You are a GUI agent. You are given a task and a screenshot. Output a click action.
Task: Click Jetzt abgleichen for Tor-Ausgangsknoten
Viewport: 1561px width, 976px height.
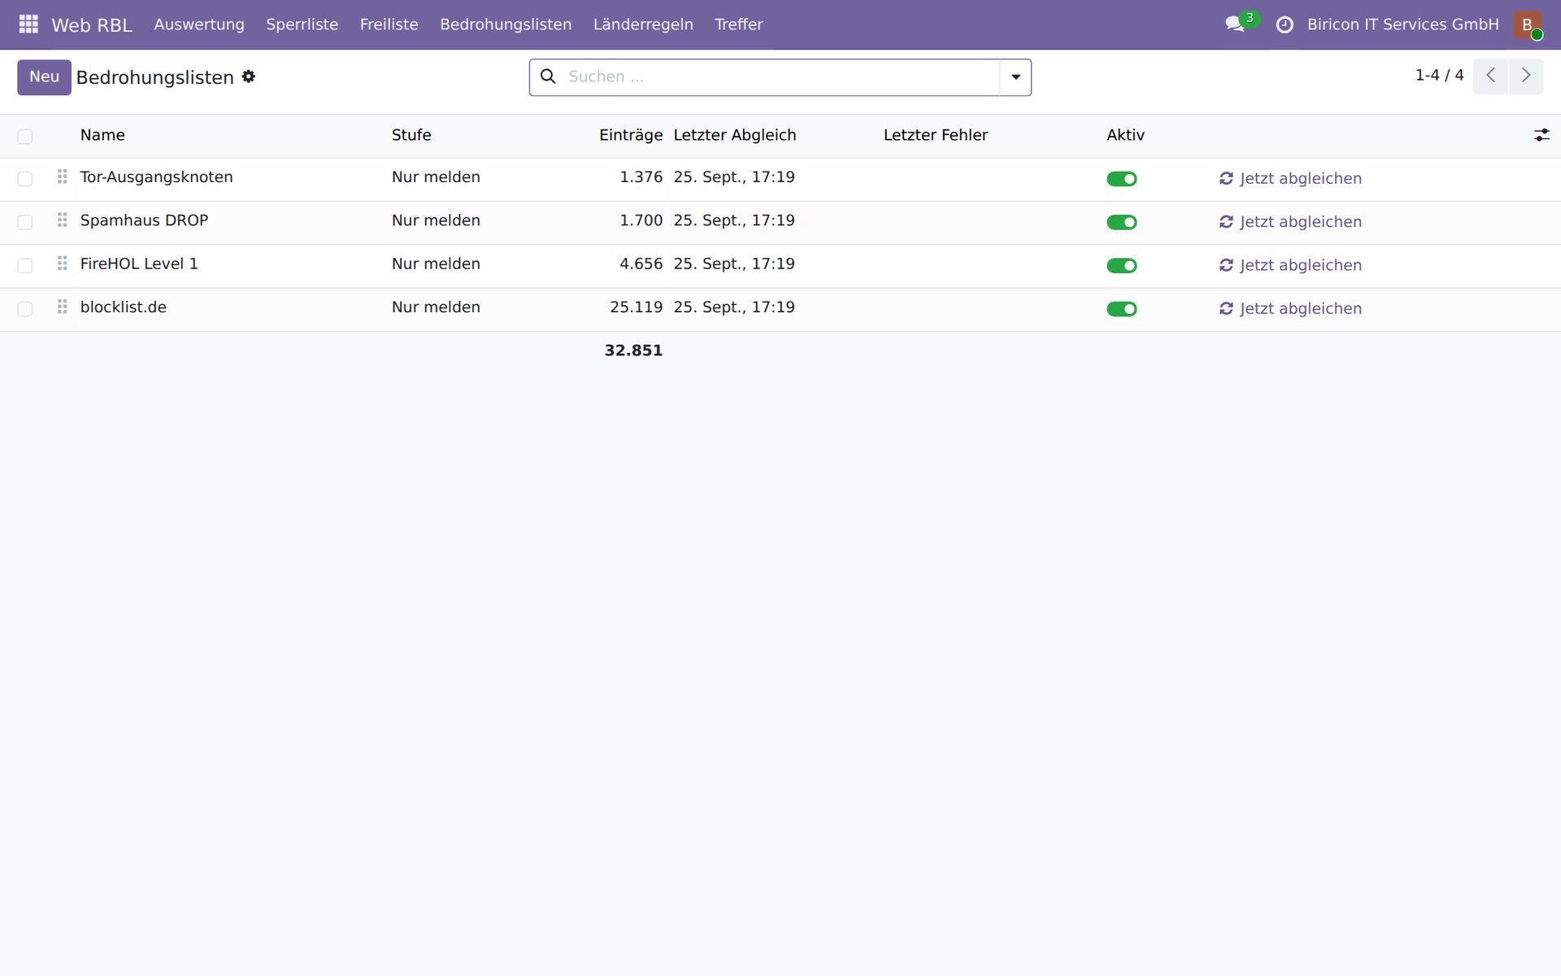(1290, 179)
